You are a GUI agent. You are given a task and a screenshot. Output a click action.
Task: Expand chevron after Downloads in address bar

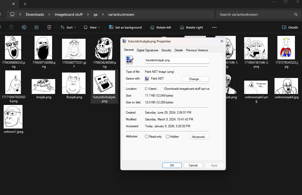tap(49, 14)
